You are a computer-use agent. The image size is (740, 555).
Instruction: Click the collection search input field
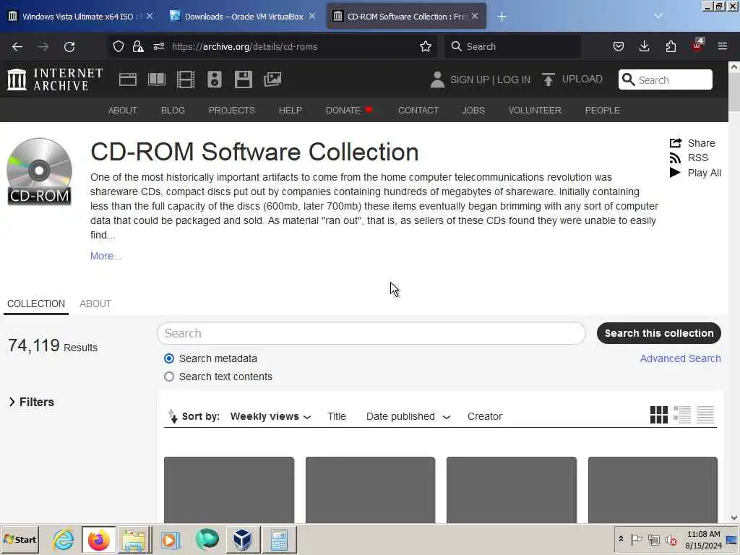coord(371,333)
